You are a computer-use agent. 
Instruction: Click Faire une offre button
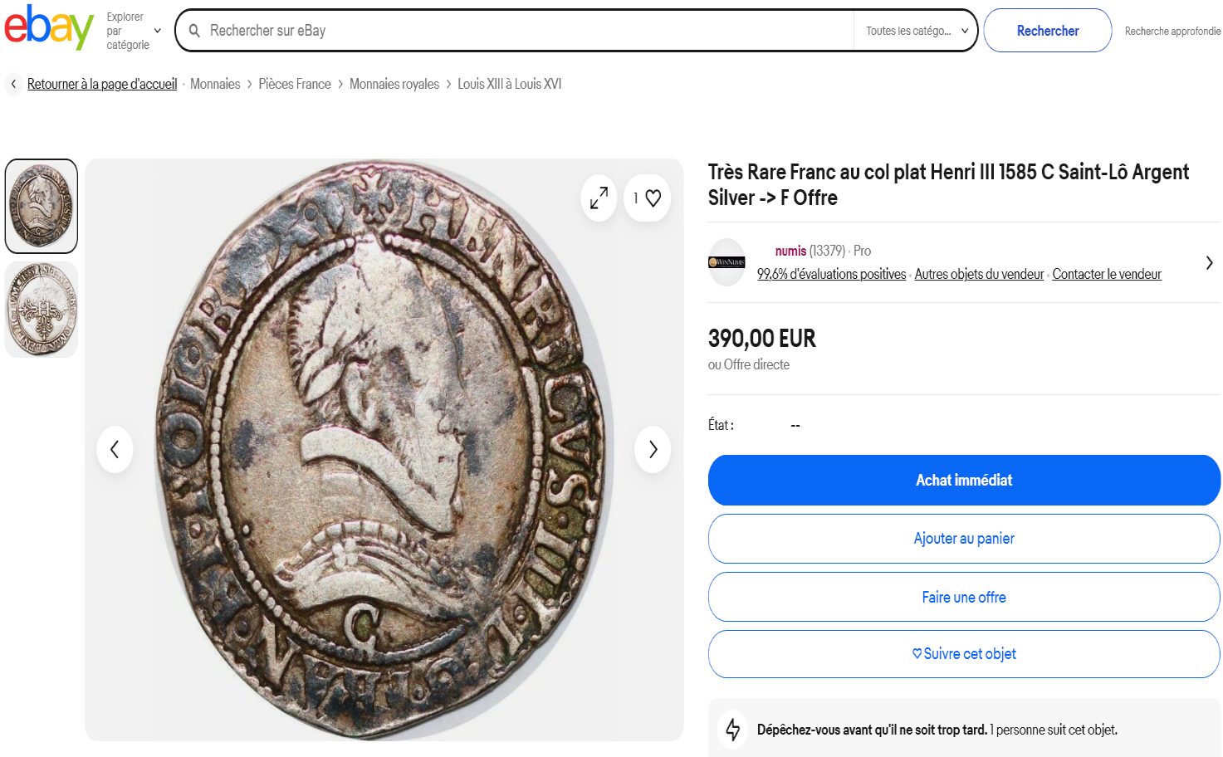pos(963,597)
